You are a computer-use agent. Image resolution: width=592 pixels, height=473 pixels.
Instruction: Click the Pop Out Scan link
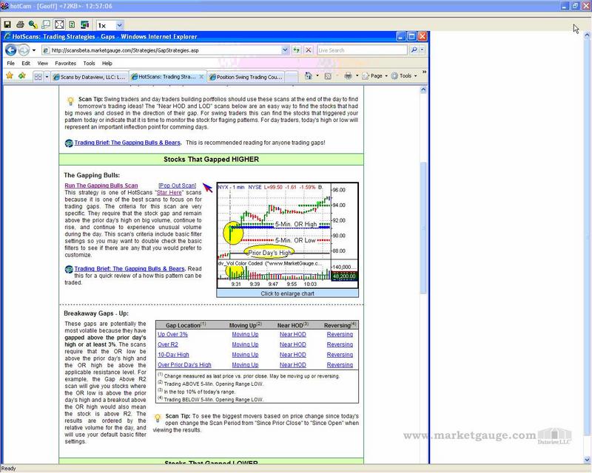pos(177,186)
